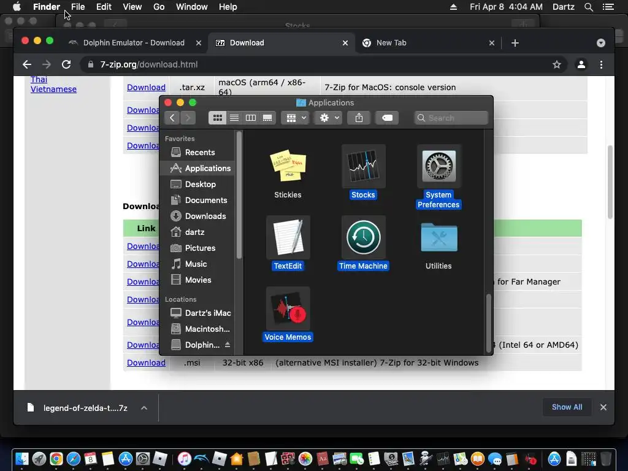Screen dimensions: 628x471
Task: Switch to Dolphin Emulator - Download tab
Action: 134,43
